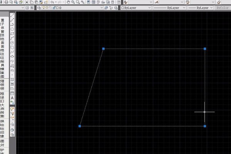Expand the layer 0 dropdown list
231x154 pixels.
tap(101, 8)
